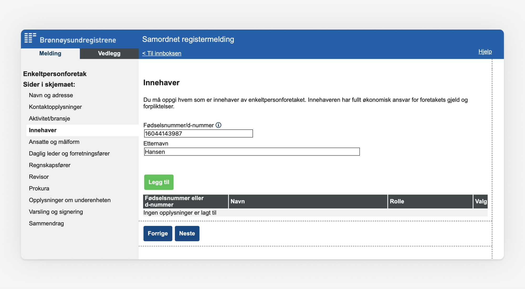Image resolution: width=525 pixels, height=289 pixels.
Task: Click the Neste button to continue
Action: click(x=187, y=233)
